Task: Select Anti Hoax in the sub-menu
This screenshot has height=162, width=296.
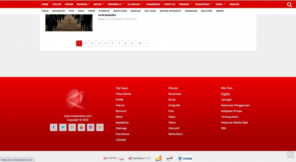Action: [150, 11]
